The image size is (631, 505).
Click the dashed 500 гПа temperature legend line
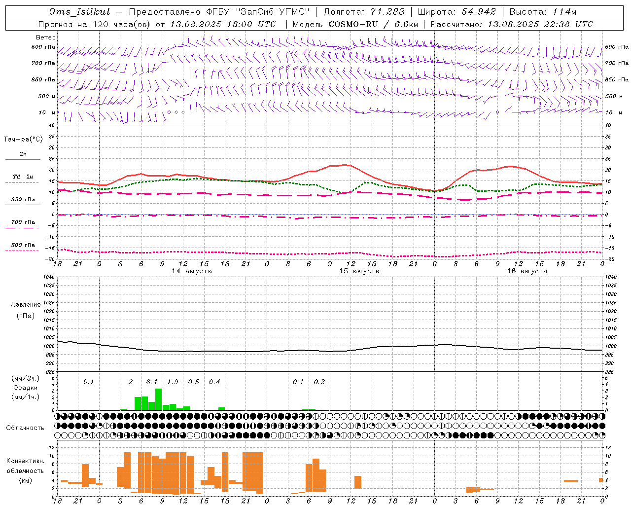point(22,251)
